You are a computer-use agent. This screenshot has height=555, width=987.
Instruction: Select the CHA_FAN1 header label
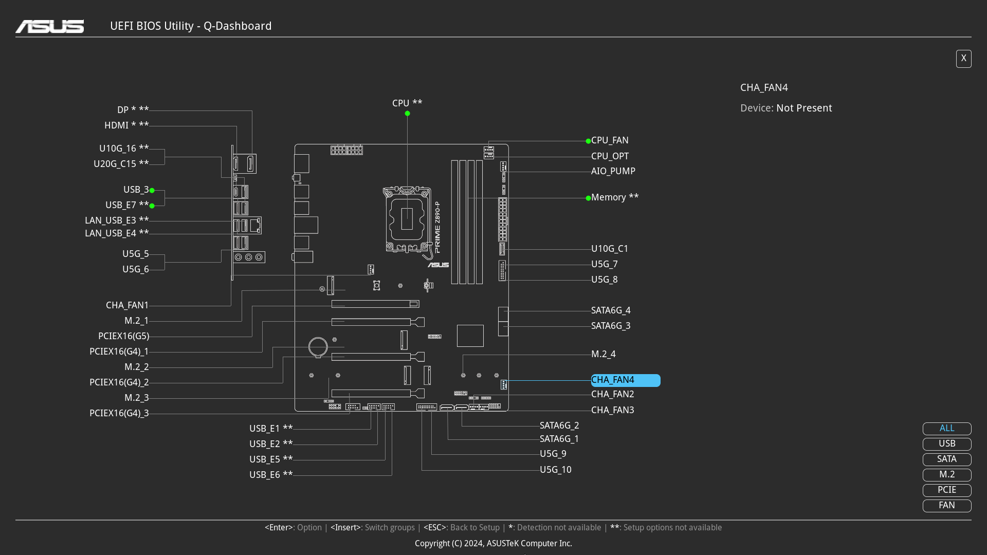click(x=127, y=305)
